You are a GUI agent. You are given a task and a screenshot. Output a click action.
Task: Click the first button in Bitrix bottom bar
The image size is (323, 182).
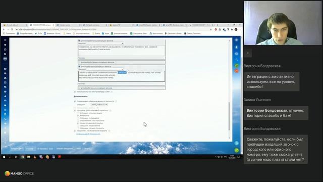(17, 149)
